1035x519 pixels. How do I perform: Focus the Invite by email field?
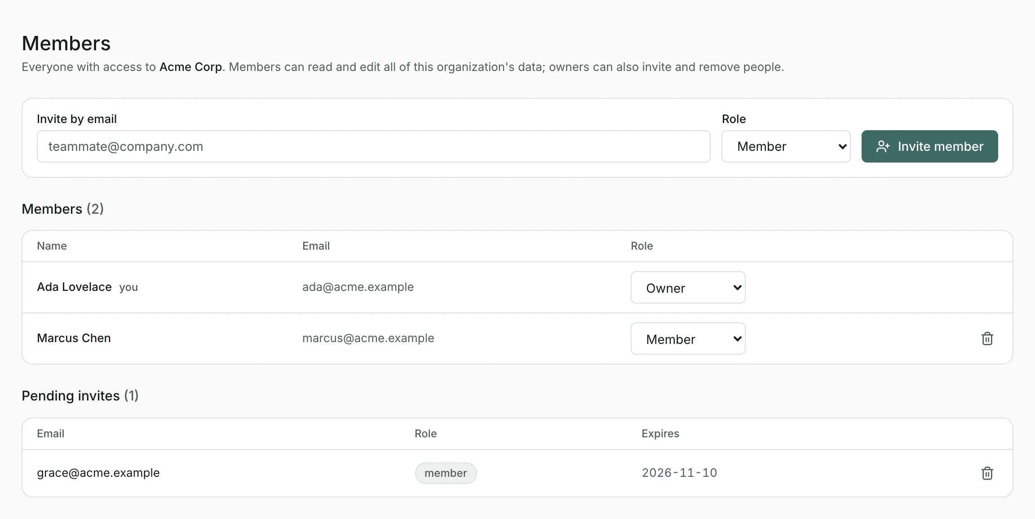click(373, 146)
